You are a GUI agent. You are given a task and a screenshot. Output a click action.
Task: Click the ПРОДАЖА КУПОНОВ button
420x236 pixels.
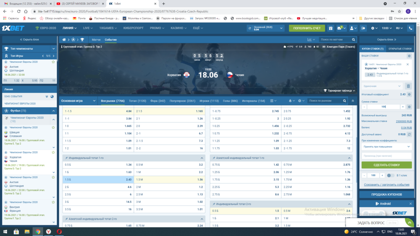tap(386, 195)
